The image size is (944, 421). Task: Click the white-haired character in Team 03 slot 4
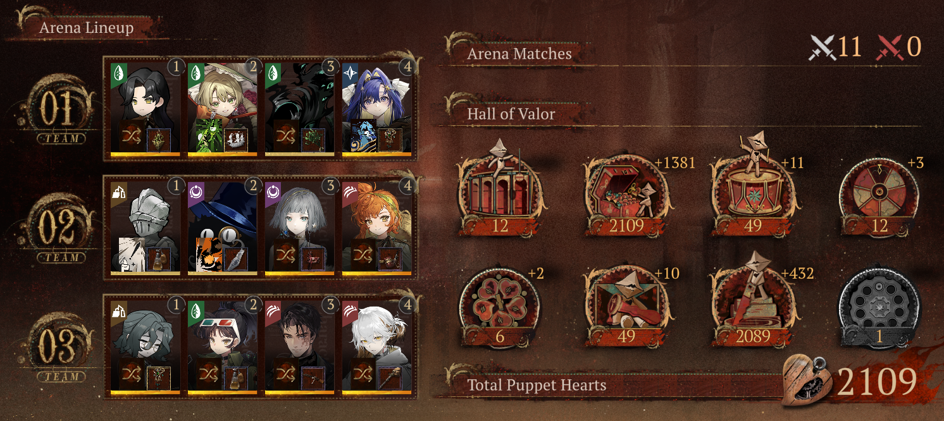(x=376, y=347)
